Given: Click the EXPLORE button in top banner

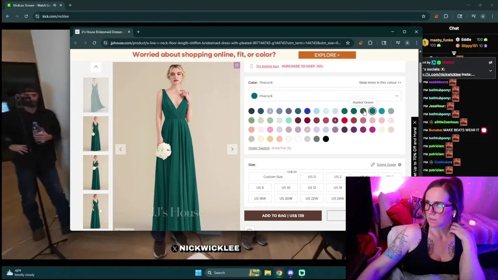Looking at the screenshot, I should point(327,55).
